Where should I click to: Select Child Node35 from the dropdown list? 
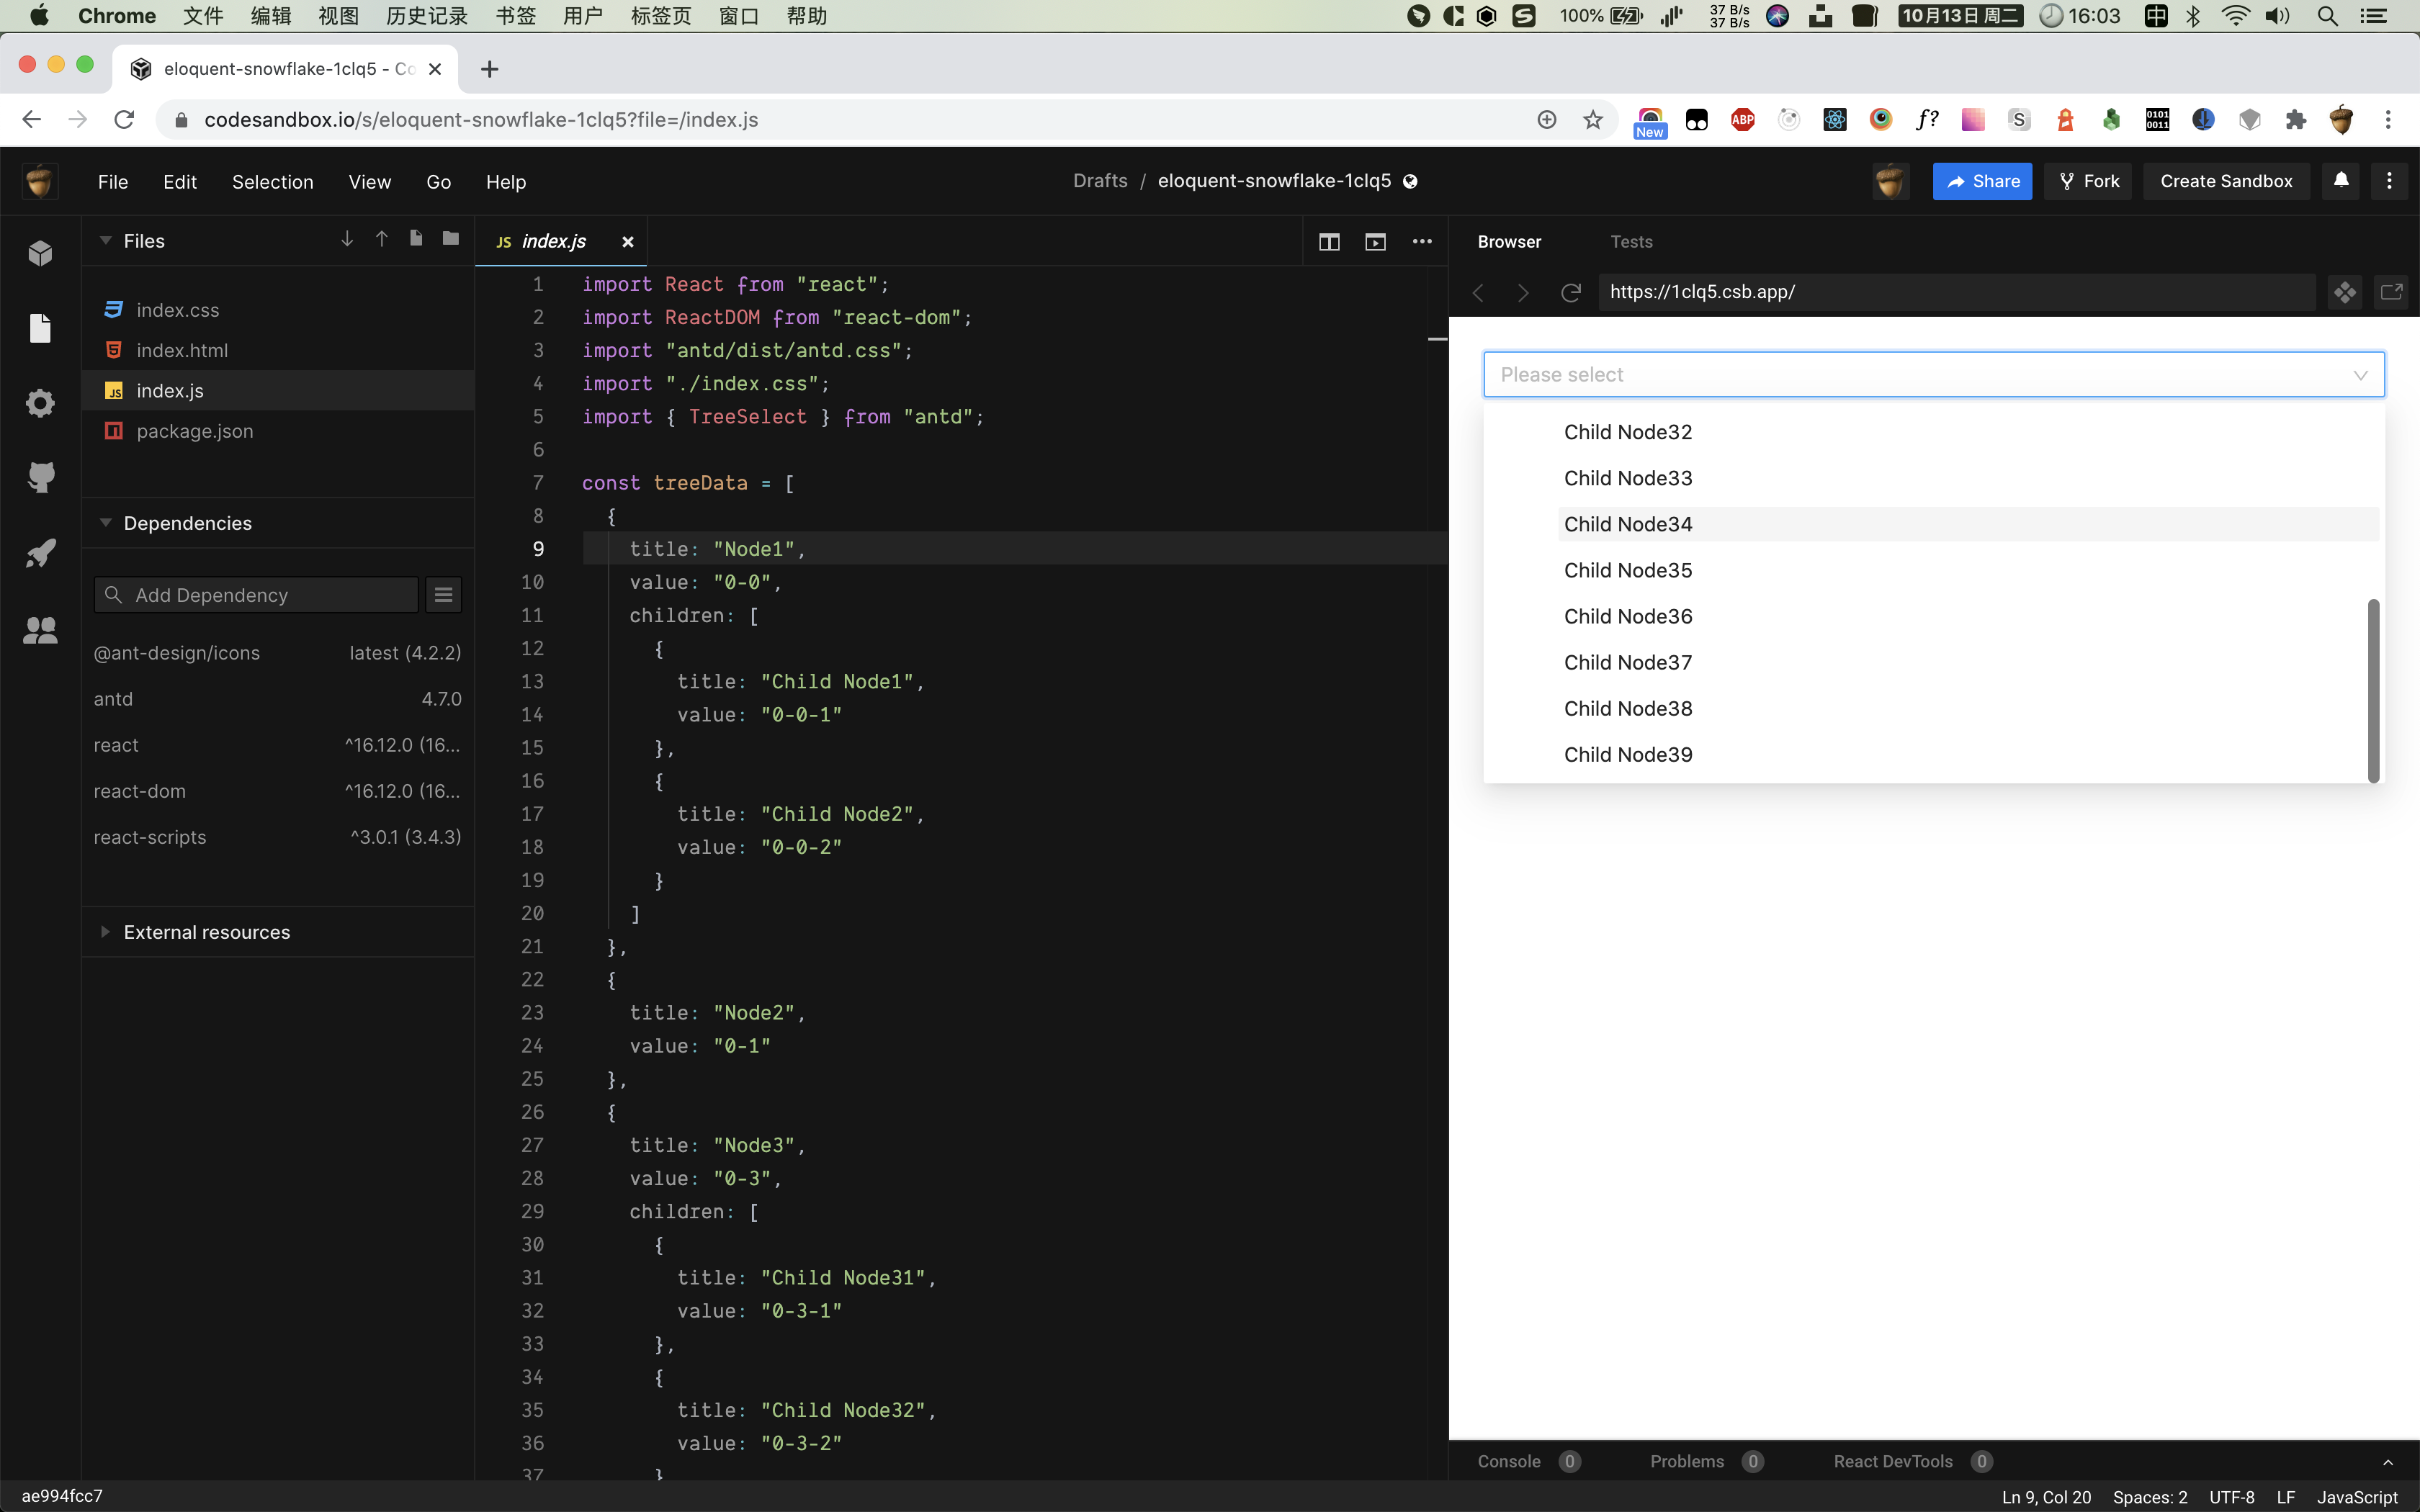1627,570
